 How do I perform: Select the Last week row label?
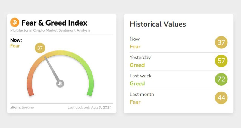(x=140, y=76)
